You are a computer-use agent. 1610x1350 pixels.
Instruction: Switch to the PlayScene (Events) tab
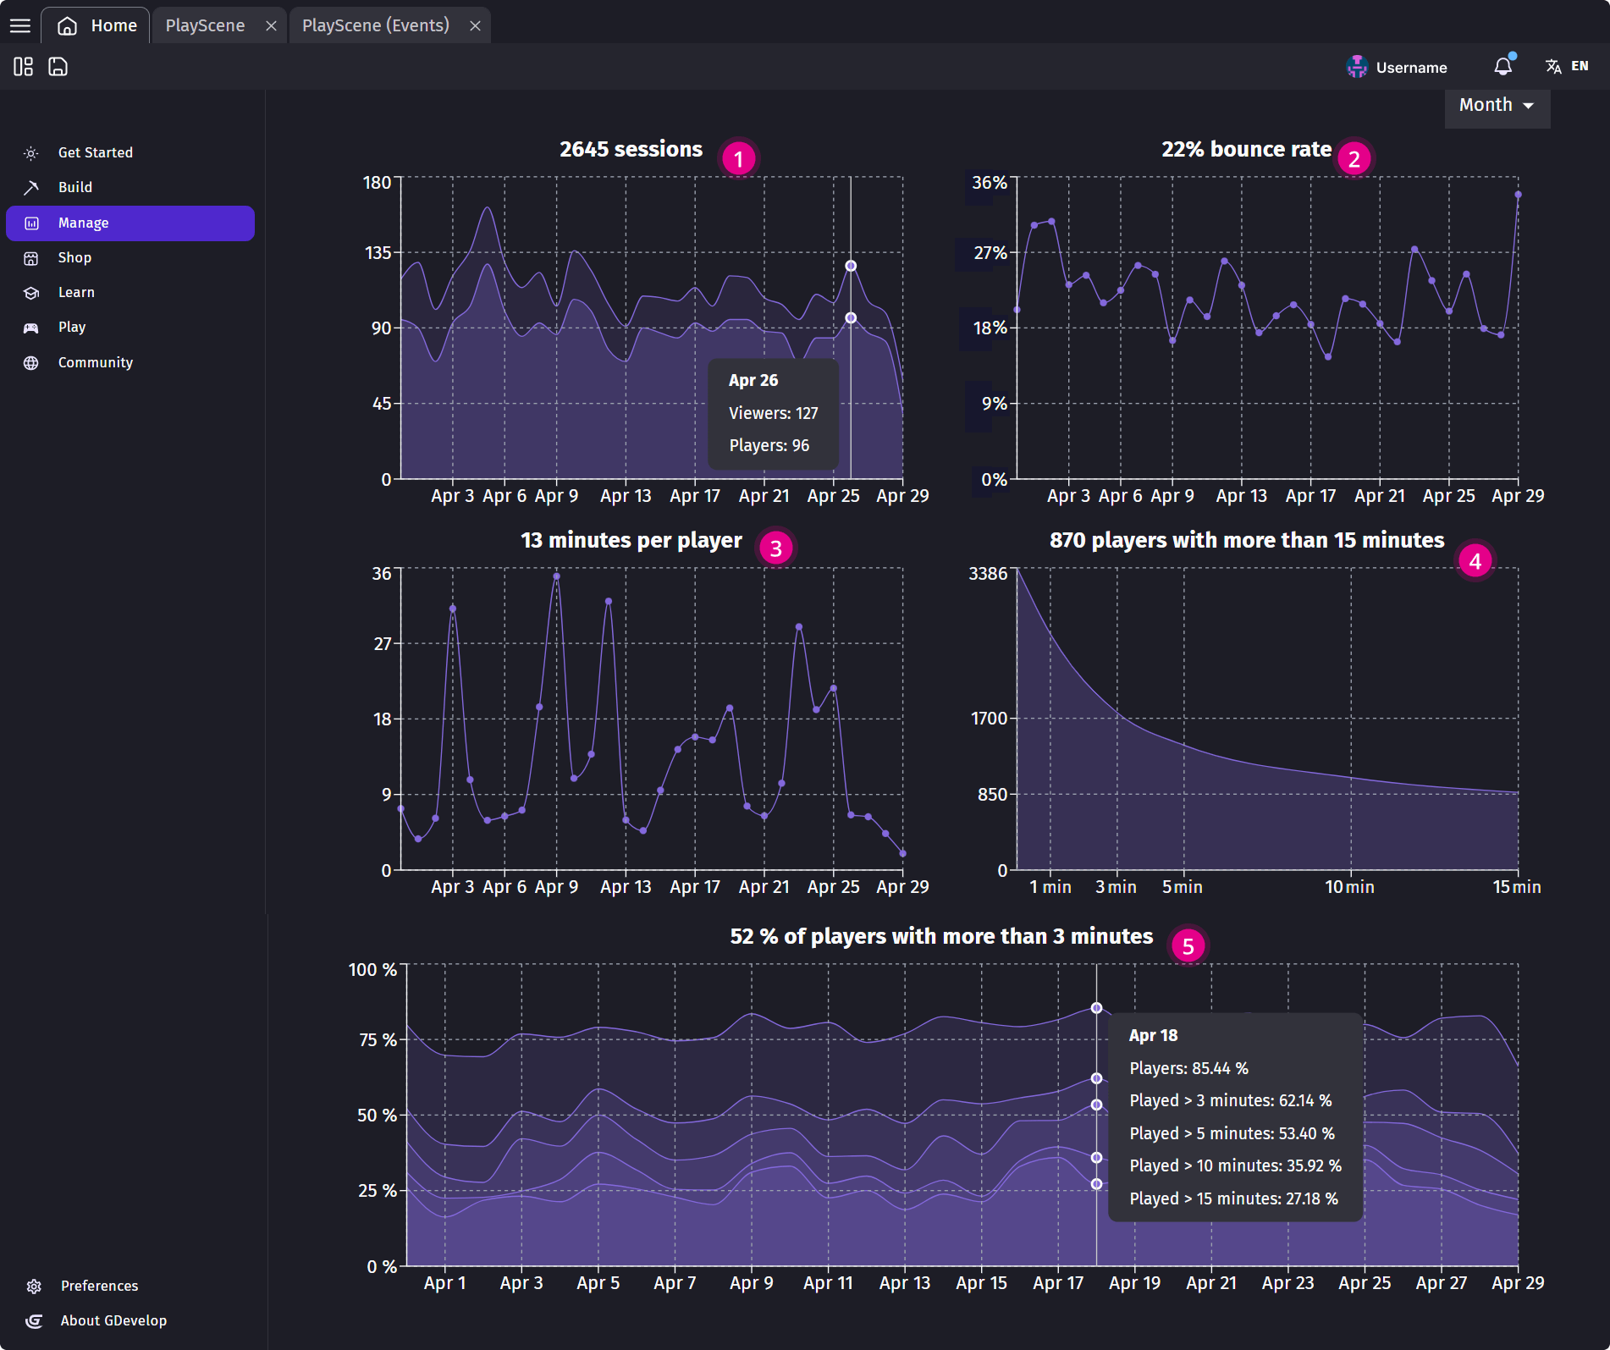(x=376, y=25)
